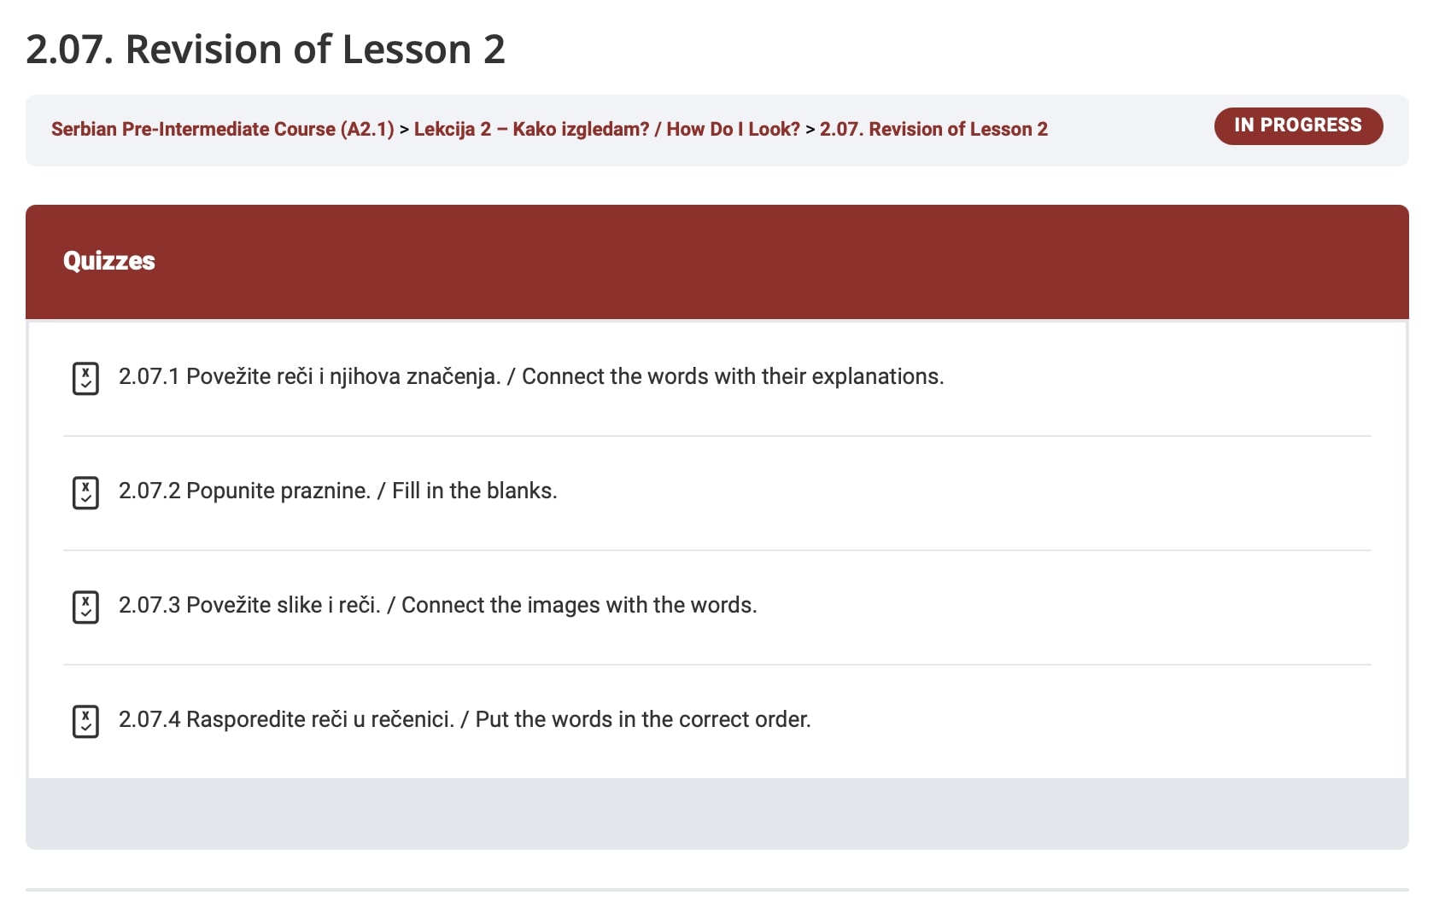Click the quiz icon beside 2.07.2
Image resolution: width=1445 pixels, height=901 pixels.
tap(85, 492)
